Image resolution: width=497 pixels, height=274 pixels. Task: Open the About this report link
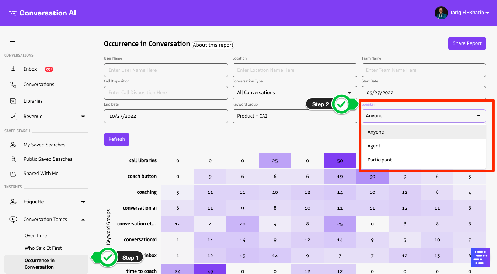coord(213,45)
